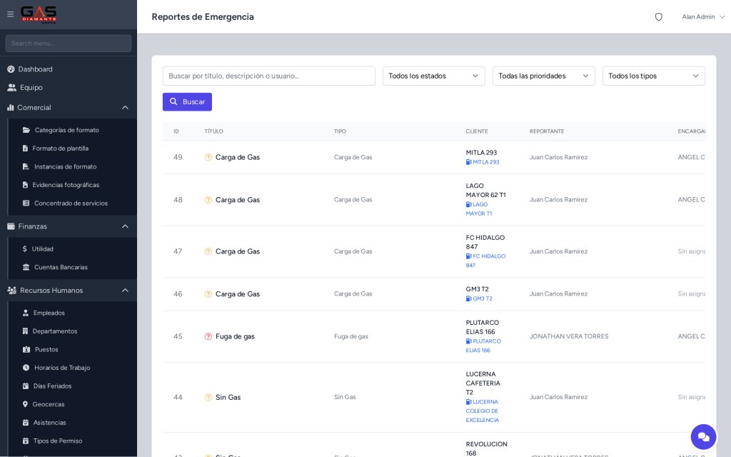
Task: Click the Geocercas map pin icon
Action: (25, 404)
